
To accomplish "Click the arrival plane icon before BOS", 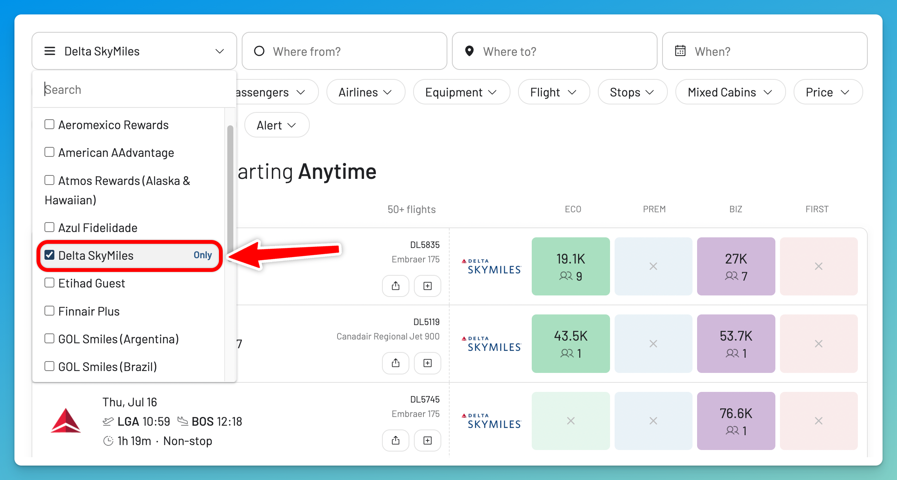I will pos(182,421).
